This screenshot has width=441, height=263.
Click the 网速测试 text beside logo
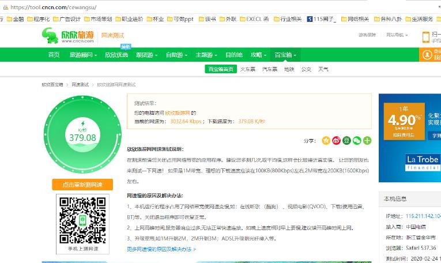(x=112, y=35)
